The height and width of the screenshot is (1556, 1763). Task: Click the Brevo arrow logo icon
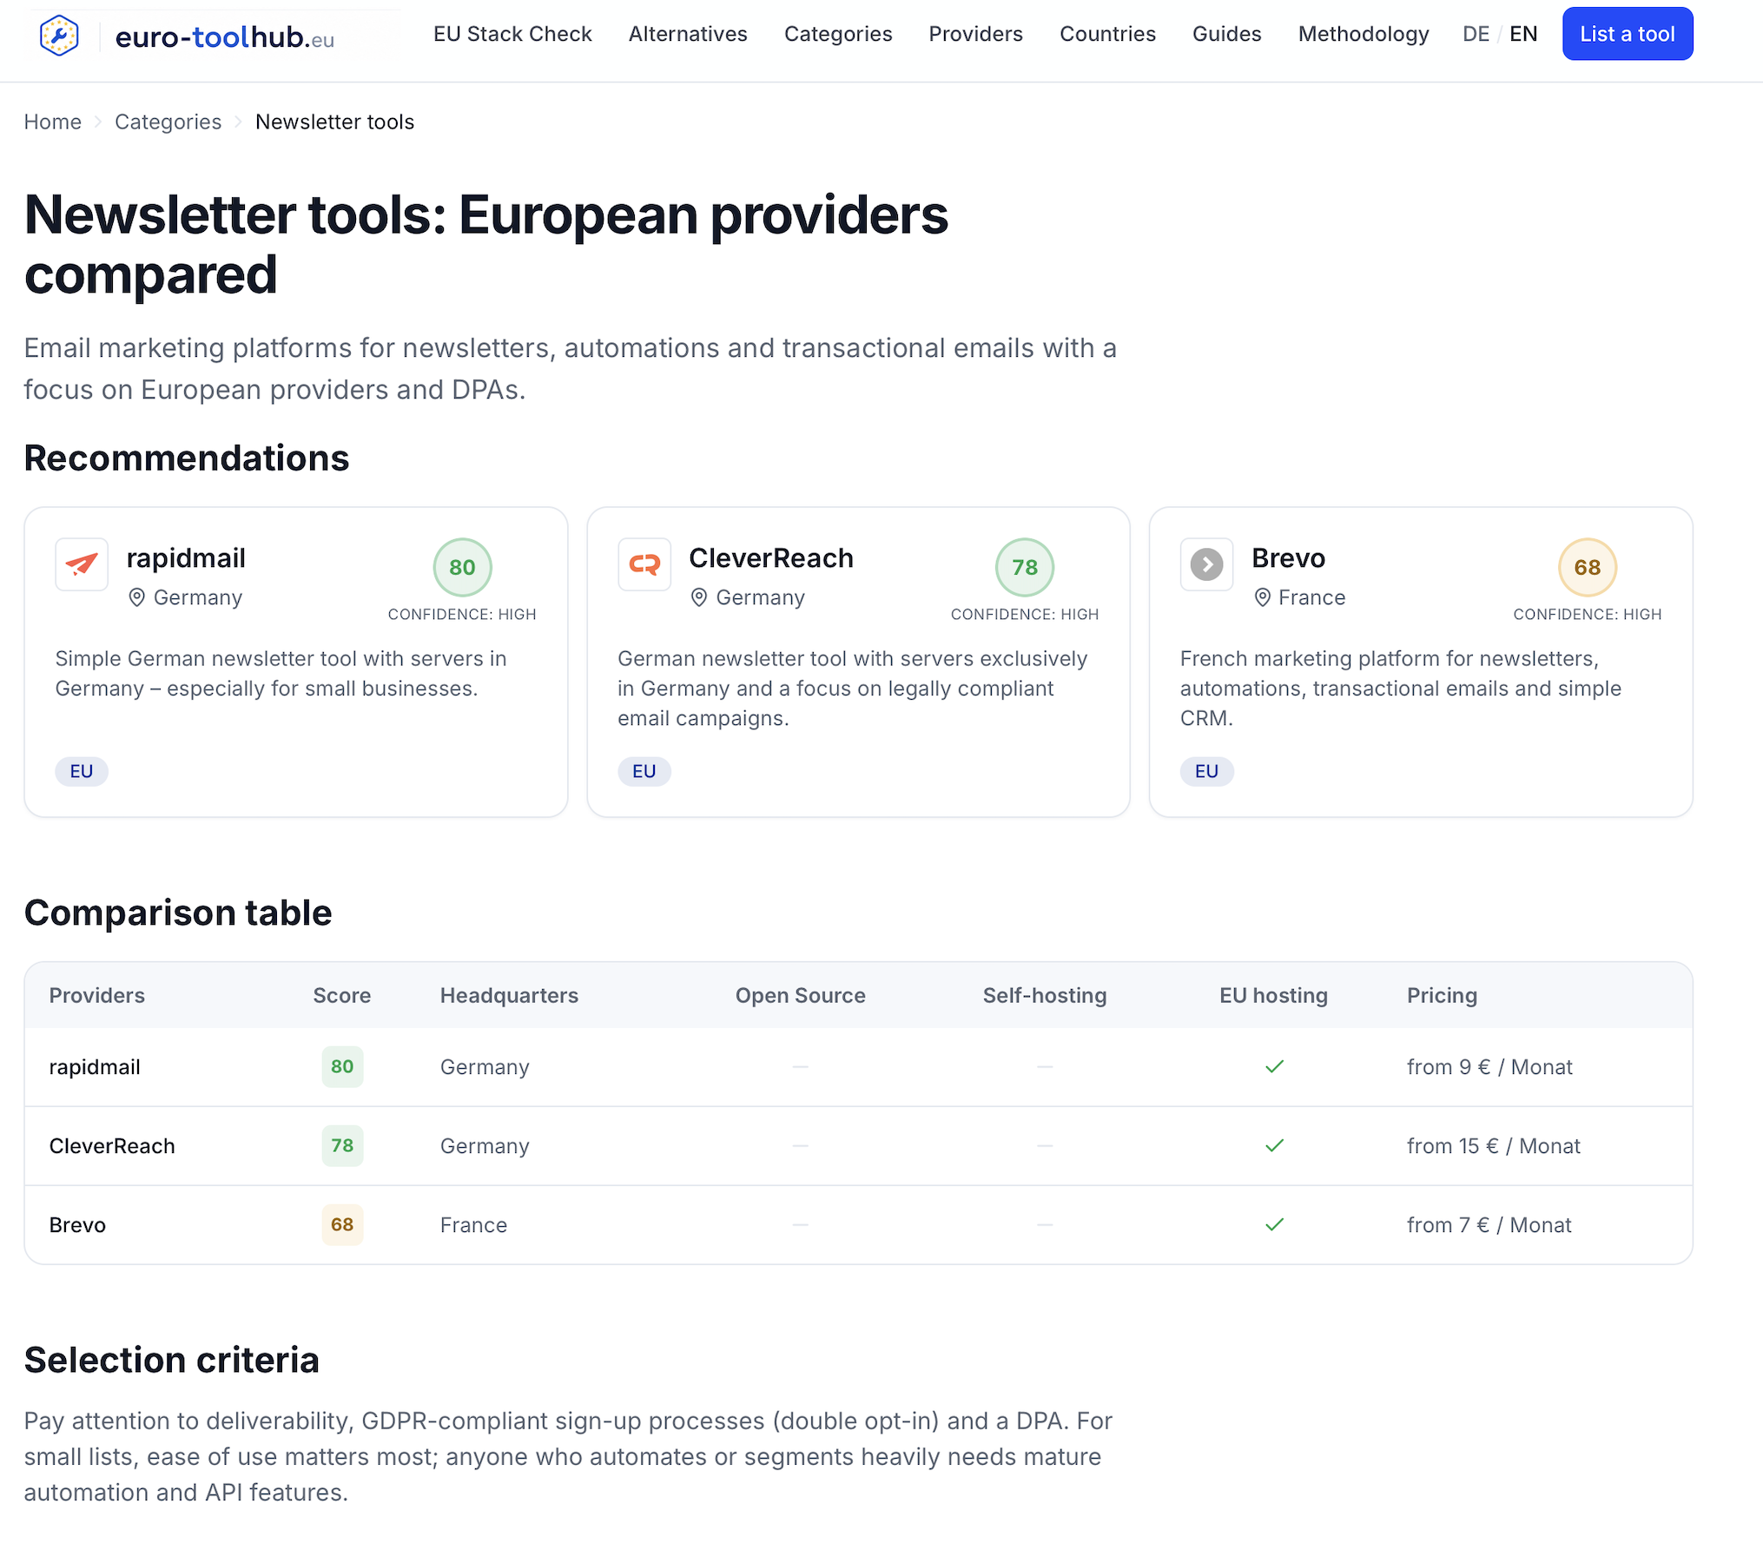coord(1206,564)
